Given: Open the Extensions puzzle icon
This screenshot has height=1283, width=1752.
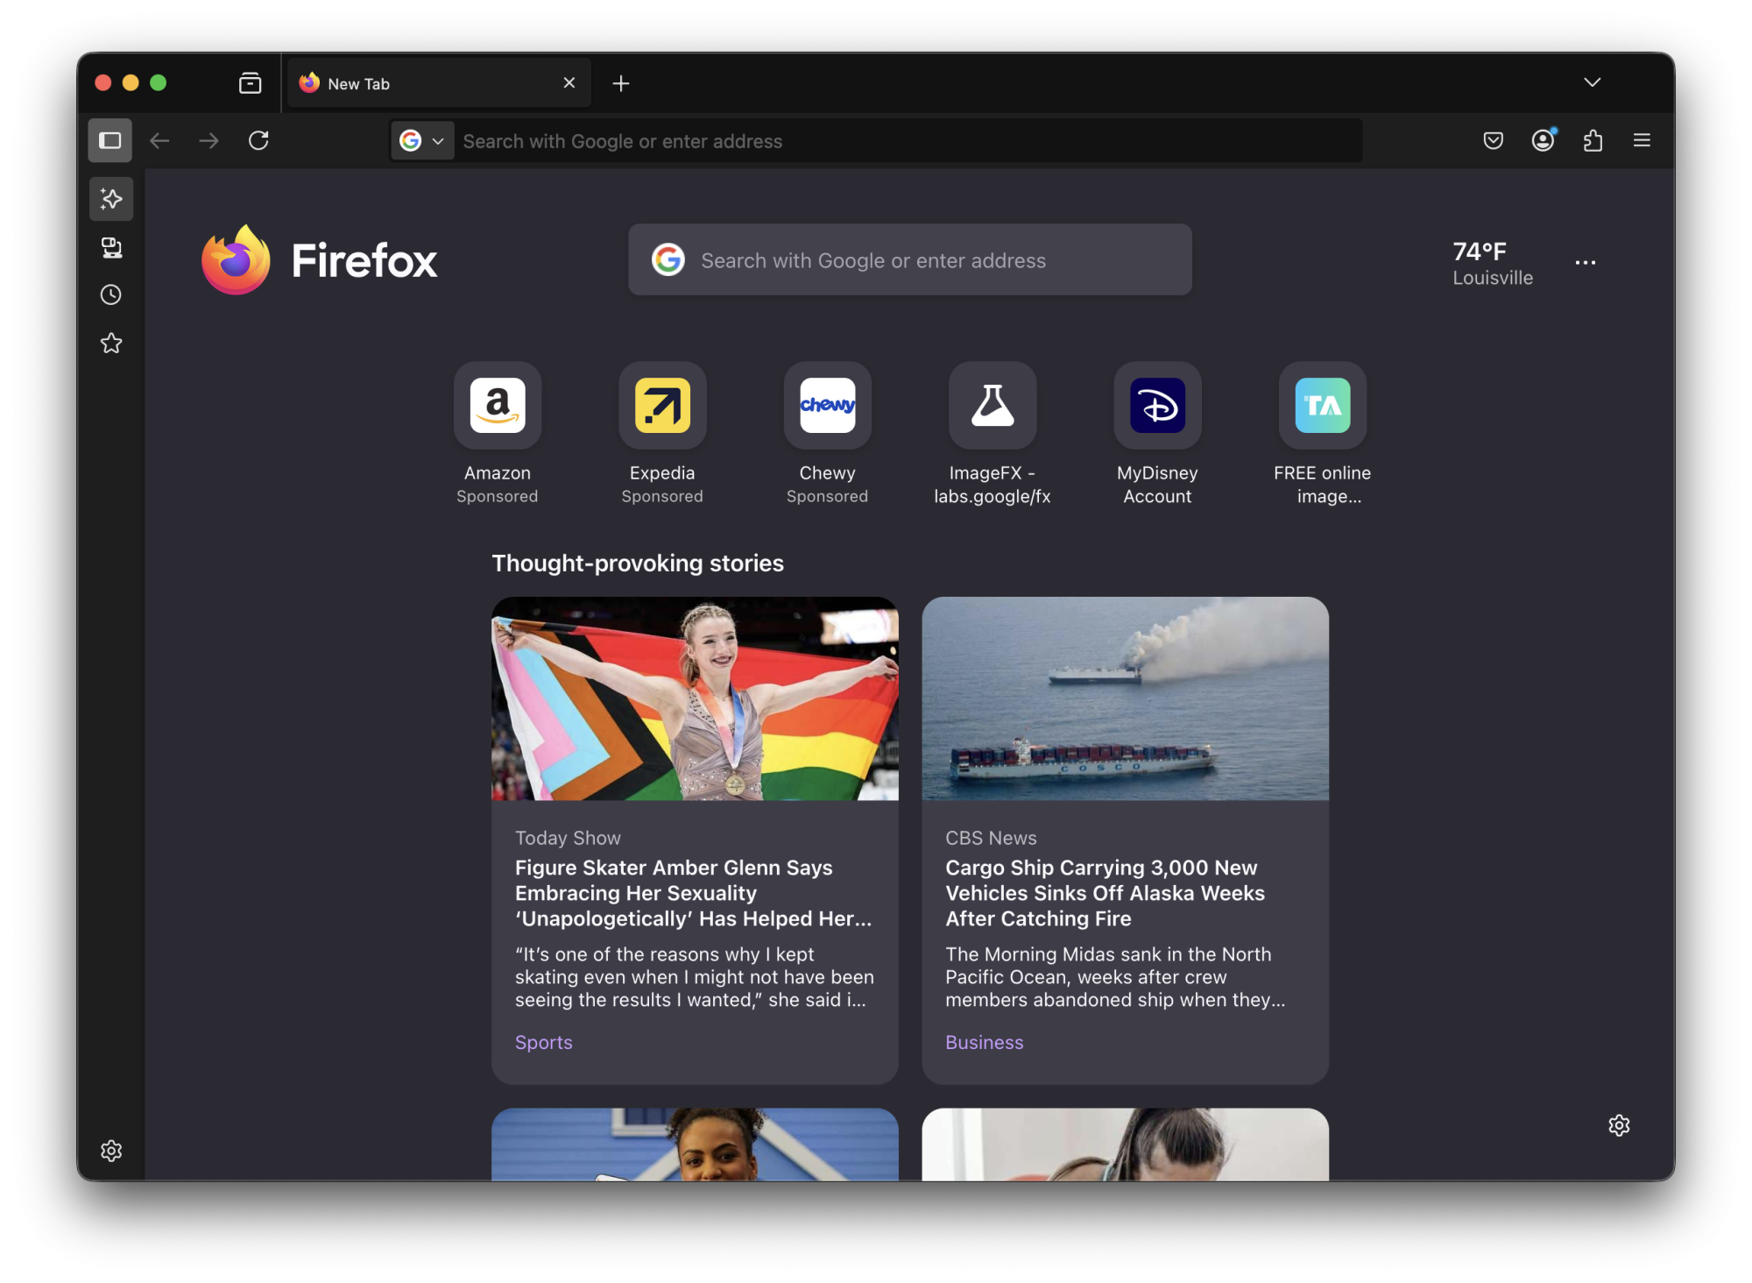Looking at the screenshot, I should tap(1593, 140).
